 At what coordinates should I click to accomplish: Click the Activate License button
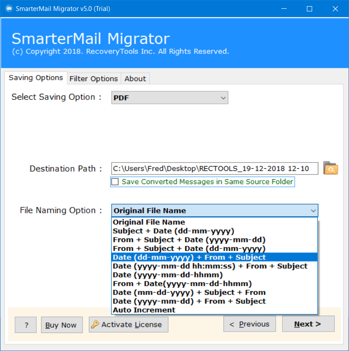[x=129, y=324]
